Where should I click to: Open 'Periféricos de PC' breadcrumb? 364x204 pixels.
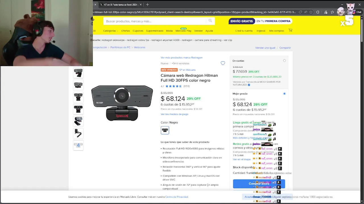[120, 47]
